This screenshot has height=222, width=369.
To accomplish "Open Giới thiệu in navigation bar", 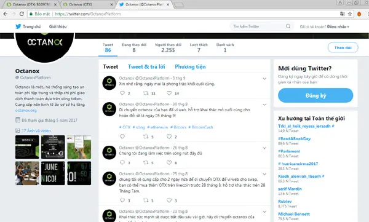I will (58, 26).
